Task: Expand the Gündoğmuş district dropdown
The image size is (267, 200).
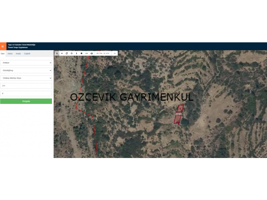Action: (x=26, y=70)
